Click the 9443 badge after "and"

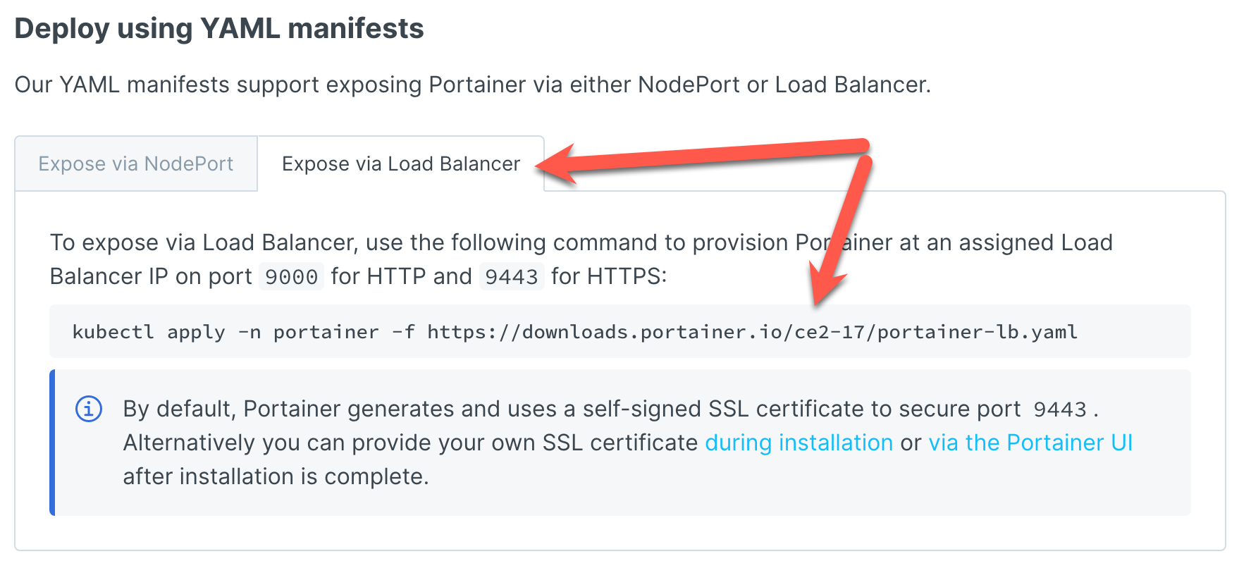click(512, 276)
